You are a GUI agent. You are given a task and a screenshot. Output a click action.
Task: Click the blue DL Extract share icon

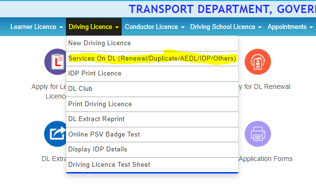(55, 134)
